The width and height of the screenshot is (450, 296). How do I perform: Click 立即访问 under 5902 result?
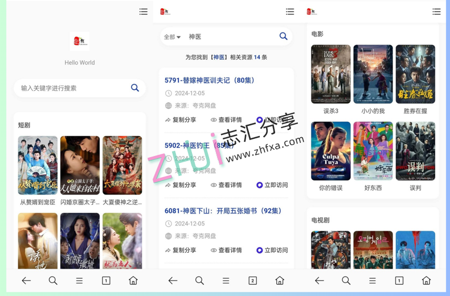272,185
